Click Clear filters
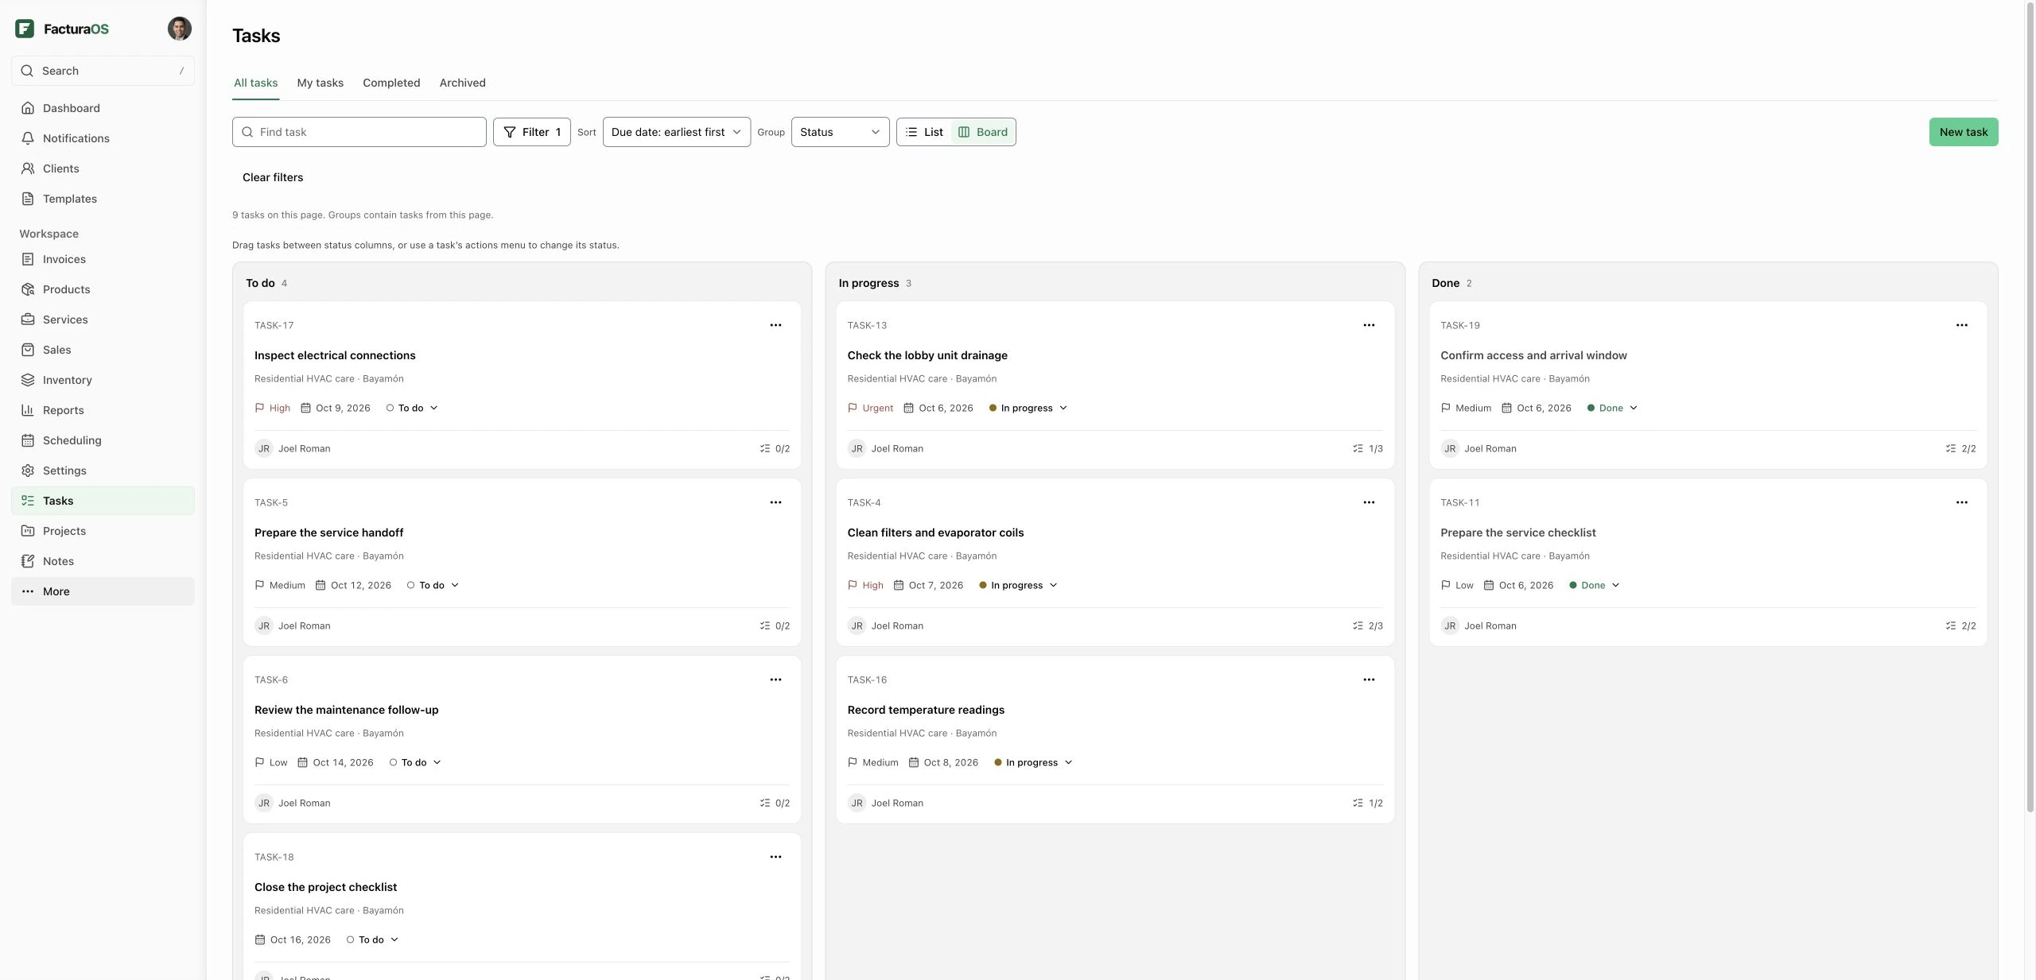 coord(273,177)
